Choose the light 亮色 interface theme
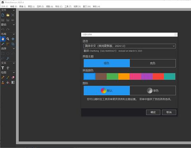Image resolution: width=191 pixels, height=148 pixels. click(x=153, y=63)
